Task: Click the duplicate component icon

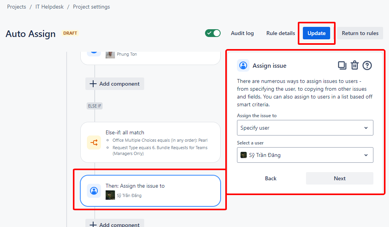Action: tap(342, 65)
